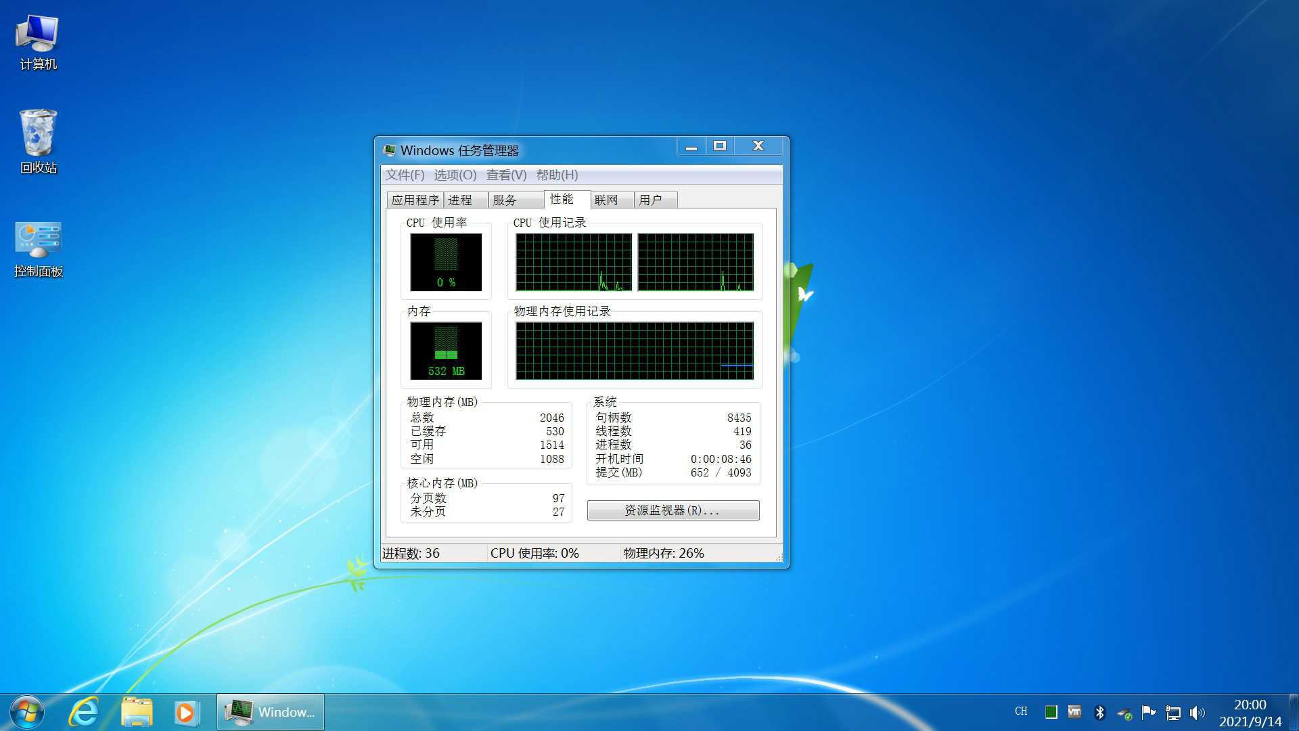Click the 性能 (Performance) tab
This screenshot has width=1299, height=731.
click(x=563, y=199)
